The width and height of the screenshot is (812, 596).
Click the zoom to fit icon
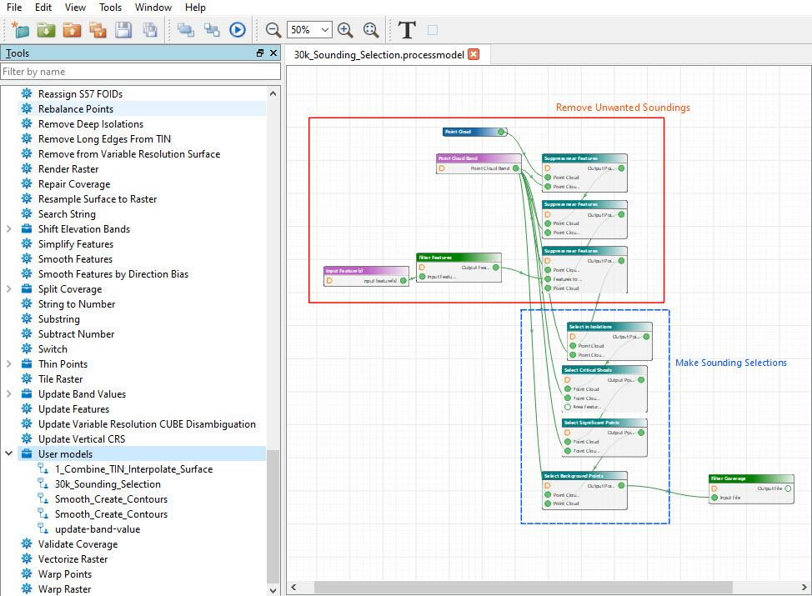pyautogui.click(x=371, y=30)
